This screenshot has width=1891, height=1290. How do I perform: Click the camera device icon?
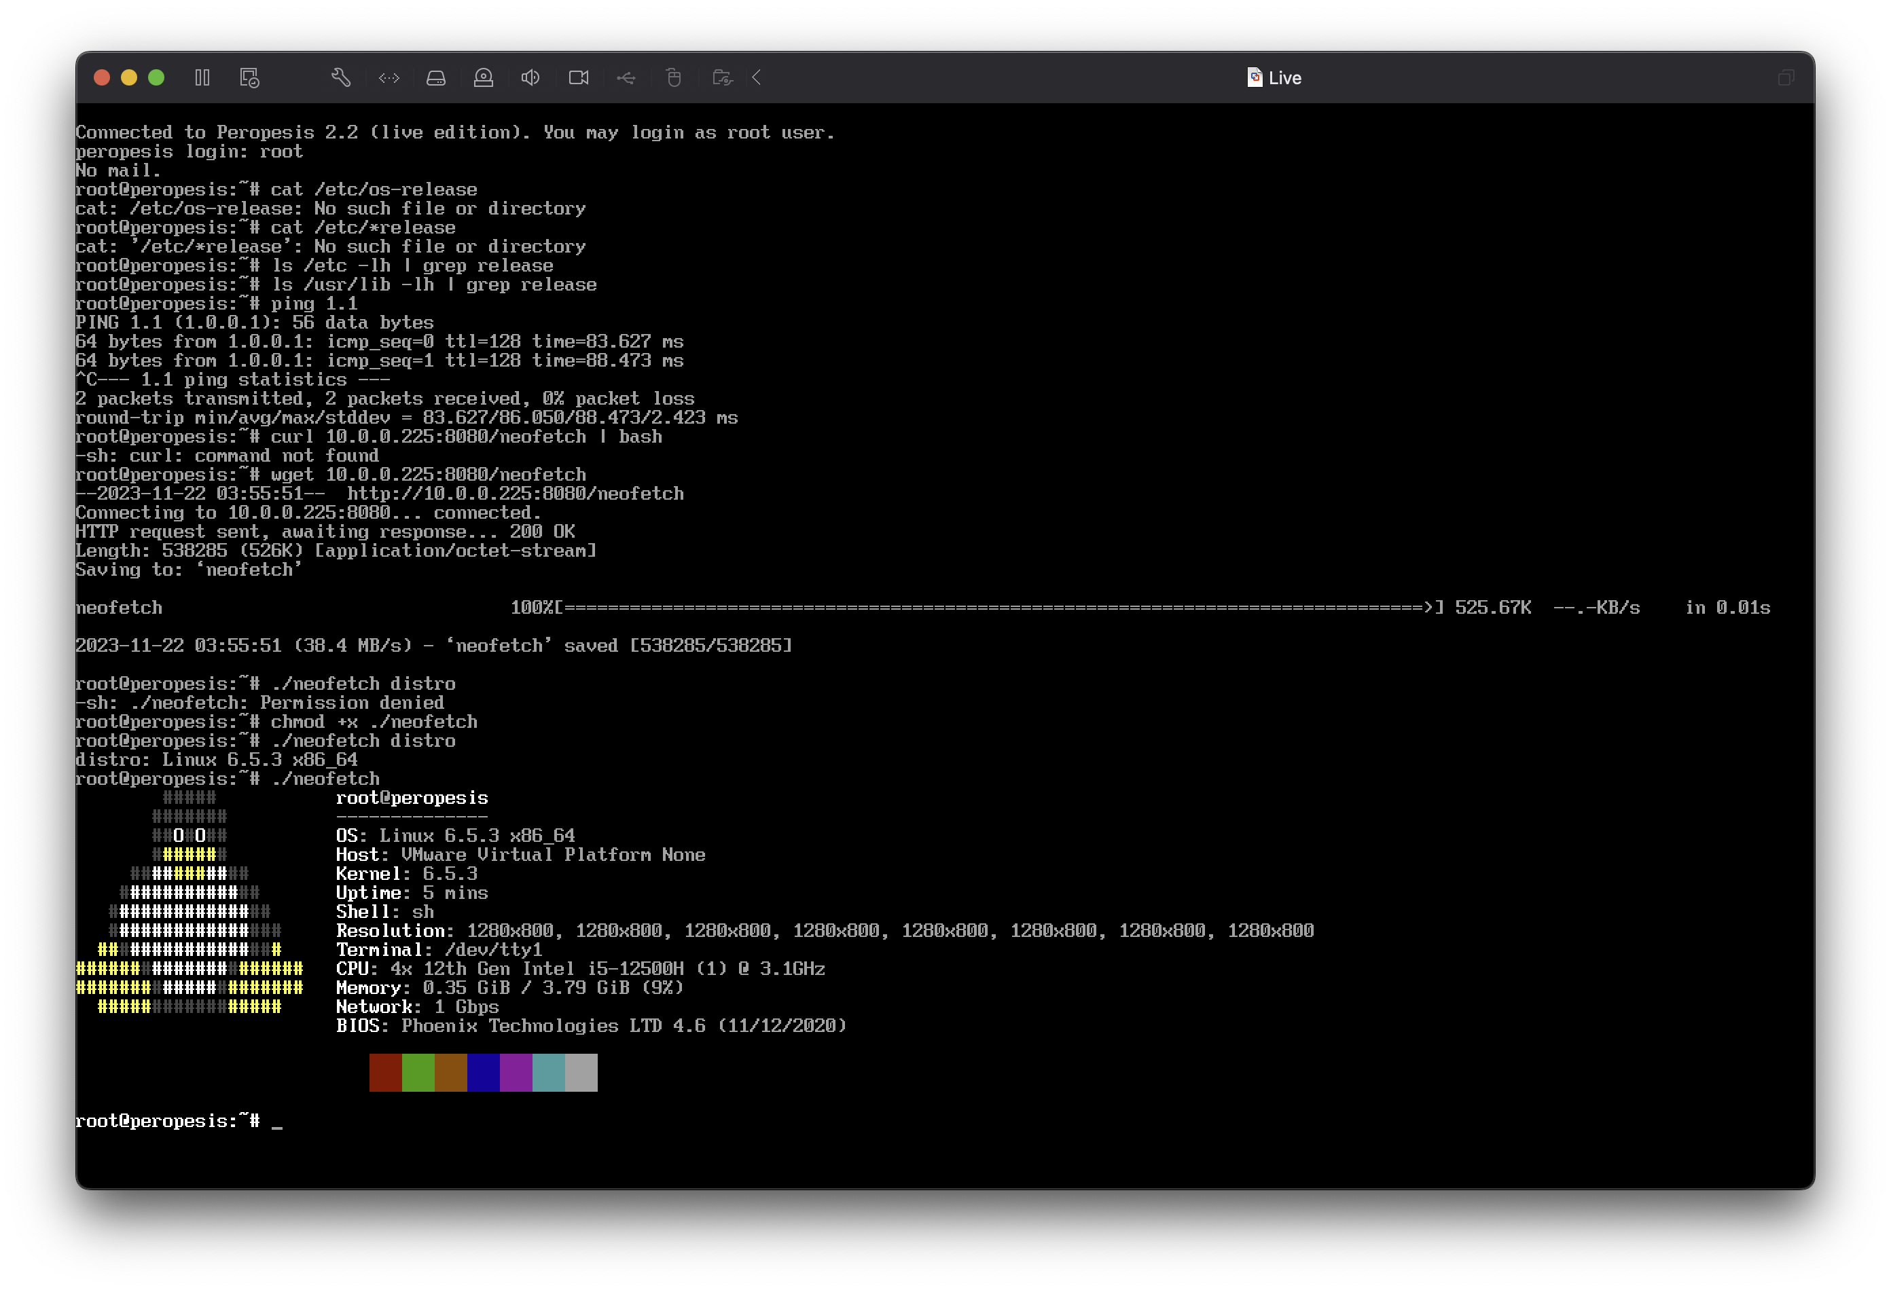tap(579, 78)
